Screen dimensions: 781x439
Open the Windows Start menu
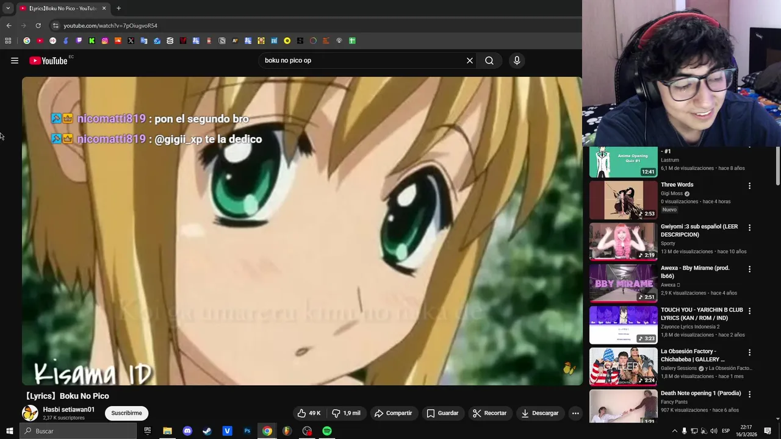tap(9, 431)
